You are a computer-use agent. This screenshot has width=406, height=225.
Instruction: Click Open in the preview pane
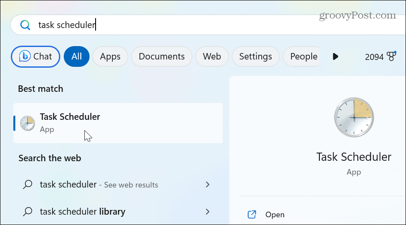[x=275, y=215]
